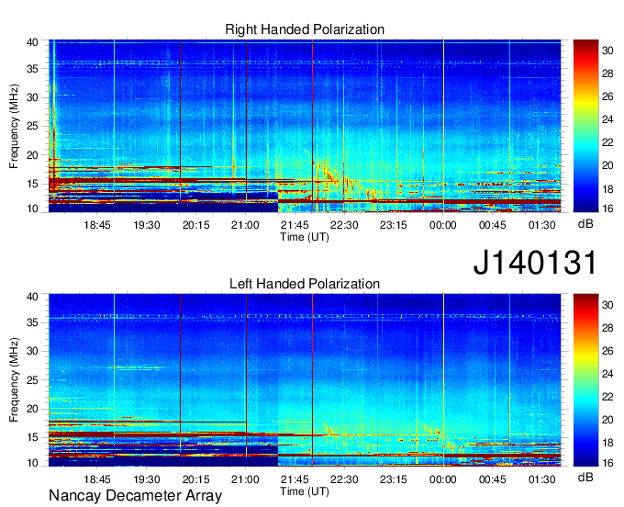
Task: Click the "35" frequency tick of Left Handed plot
Action: pos(32,322)
